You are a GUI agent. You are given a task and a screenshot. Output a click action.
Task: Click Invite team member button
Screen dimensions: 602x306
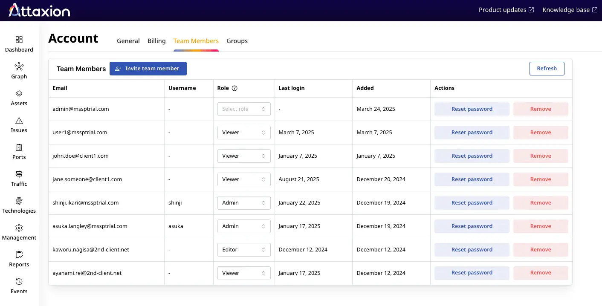[148, 69]
